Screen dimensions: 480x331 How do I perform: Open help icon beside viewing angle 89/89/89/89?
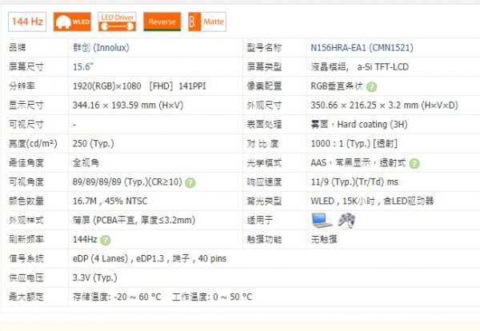tap(190, 183)
